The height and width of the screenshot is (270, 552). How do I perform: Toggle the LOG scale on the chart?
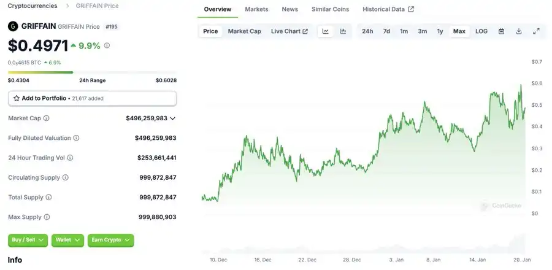(x=481, y=31)
